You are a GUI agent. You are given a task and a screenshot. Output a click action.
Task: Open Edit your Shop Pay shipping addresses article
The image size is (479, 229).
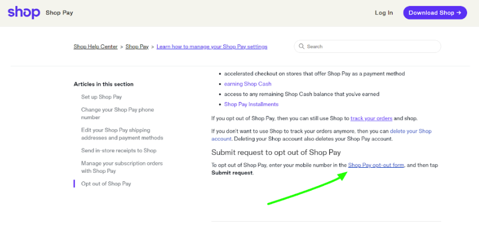122,134
